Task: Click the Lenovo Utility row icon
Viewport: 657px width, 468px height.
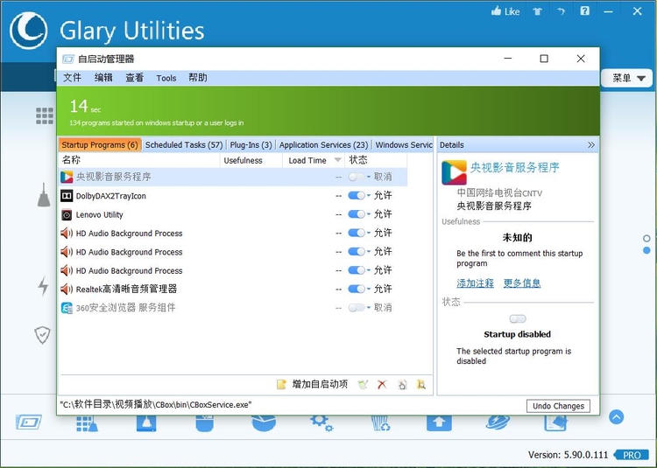Action: [x=67, y=215]
